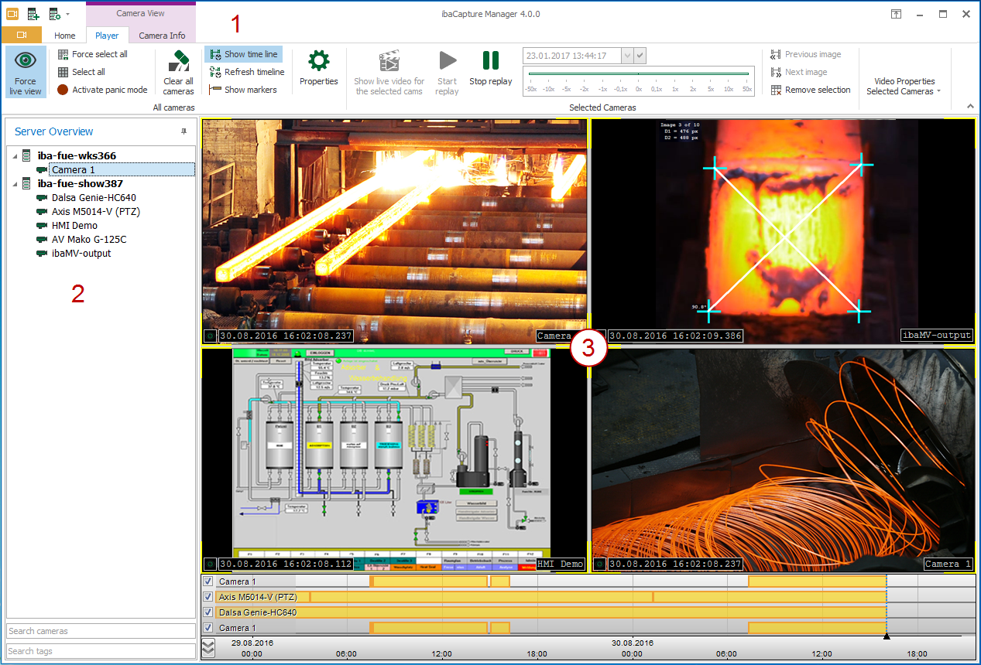Toggle the Show time line option
981x665 pixels.
244,54
